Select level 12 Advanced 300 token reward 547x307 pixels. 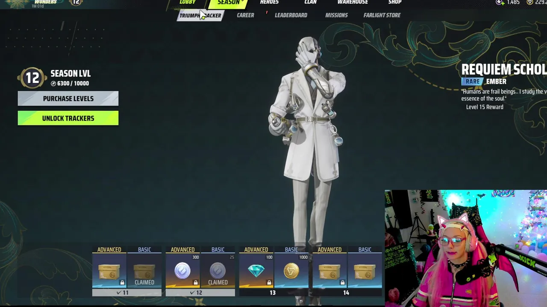tap(182, 271)
